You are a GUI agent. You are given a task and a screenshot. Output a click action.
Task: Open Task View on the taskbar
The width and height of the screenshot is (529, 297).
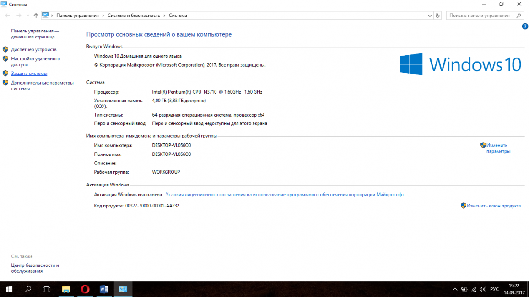pyautogui.click(x=47, y=289)
